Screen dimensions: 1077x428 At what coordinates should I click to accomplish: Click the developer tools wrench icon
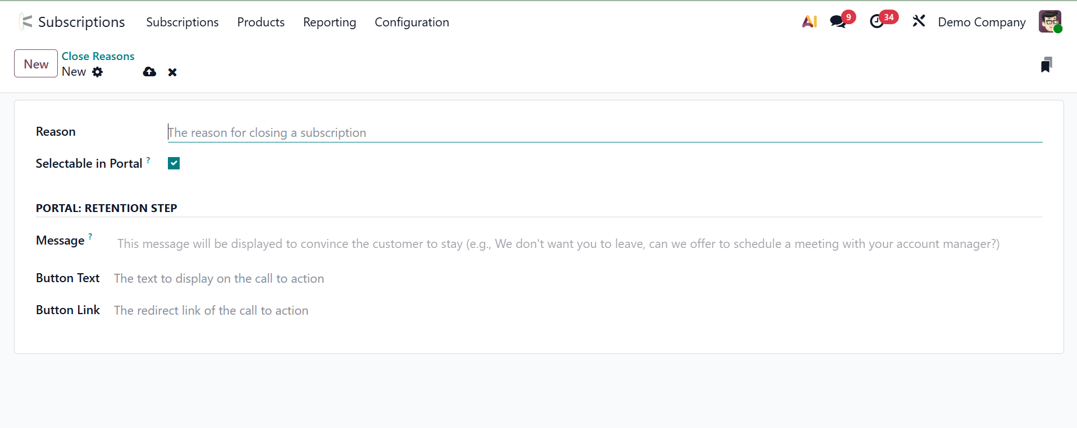click(x=919, y=22)
